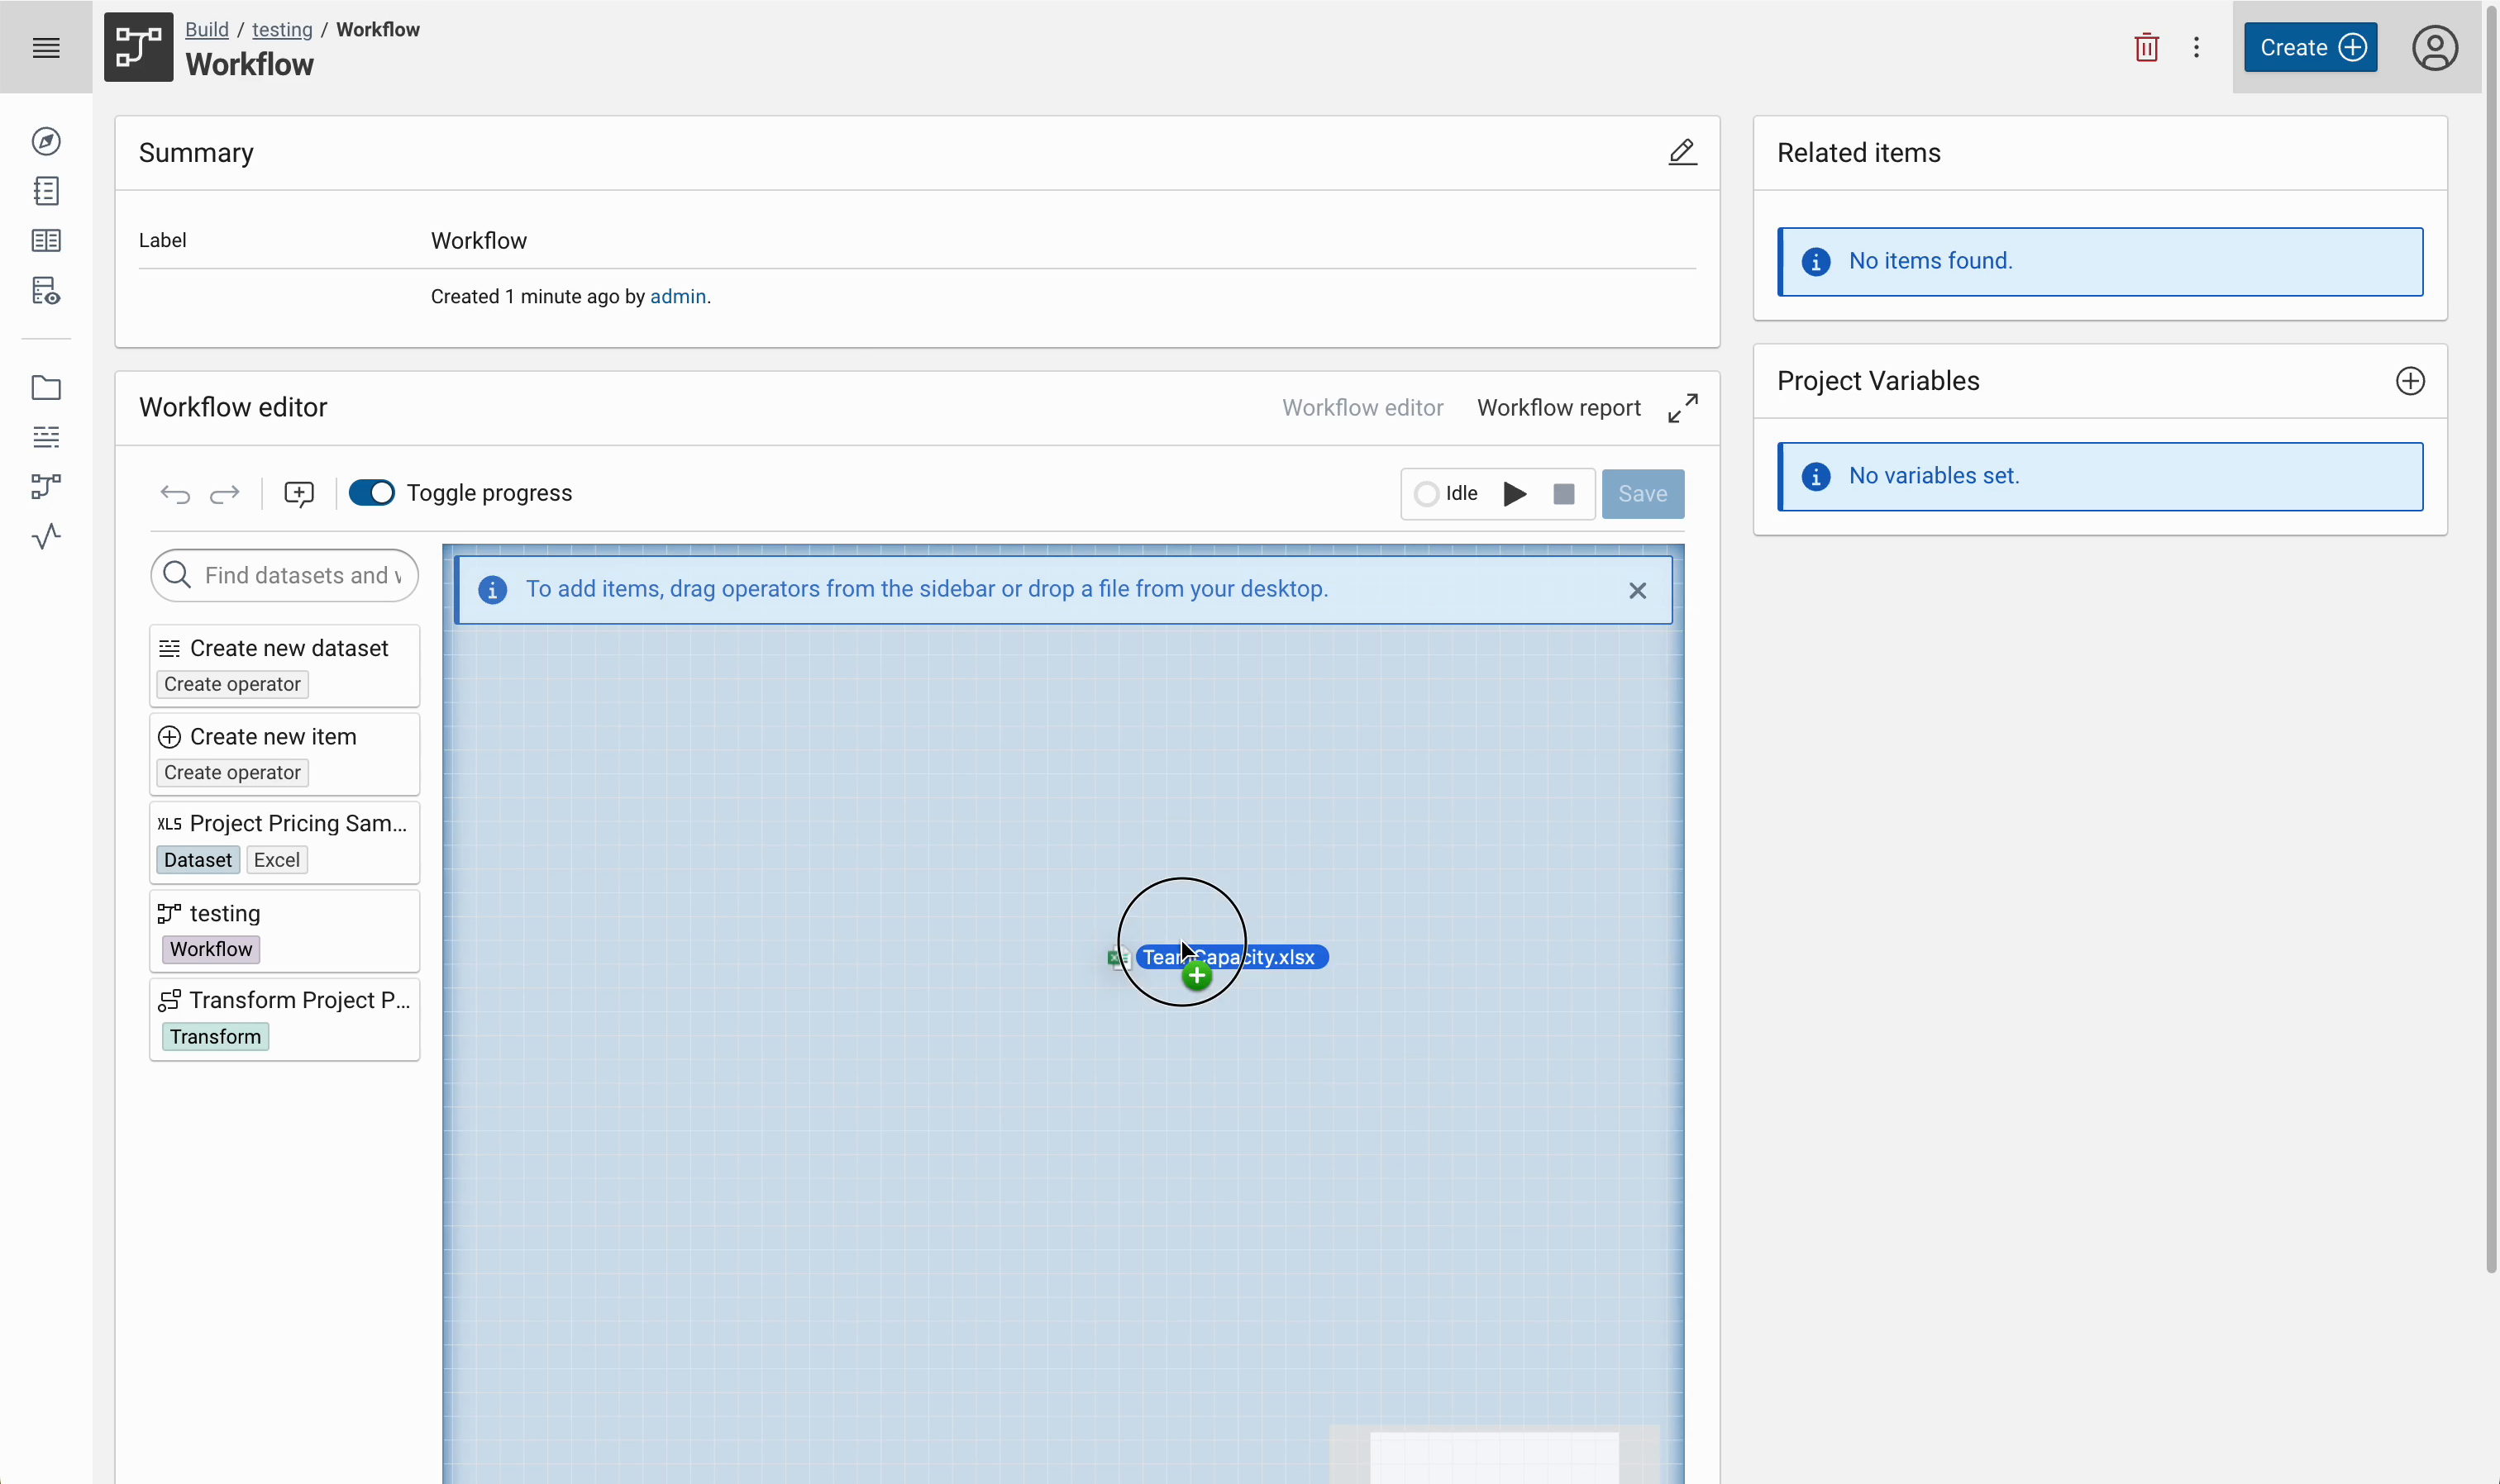Screen dimensions: 2500x1484
Task: Select the notebook icon in the left sidebar
Action: pyautogui.click(x=46, y=190)
